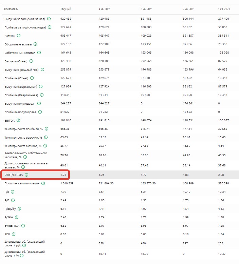Click info icon beside Активы

[19, 36]
